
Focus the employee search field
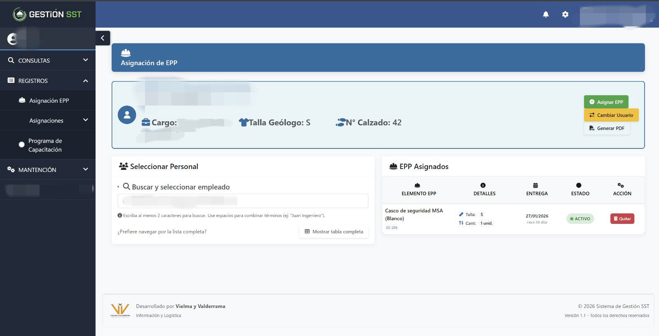point(243,201)
